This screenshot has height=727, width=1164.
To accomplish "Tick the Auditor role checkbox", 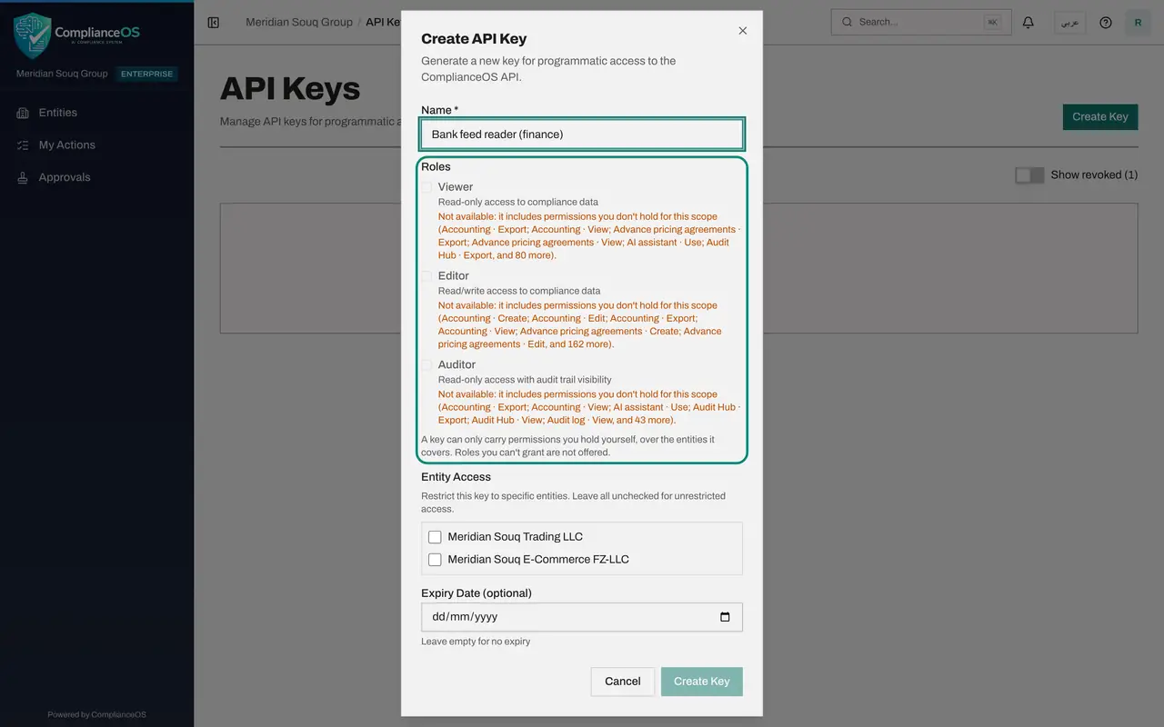I will pos(426,365).
